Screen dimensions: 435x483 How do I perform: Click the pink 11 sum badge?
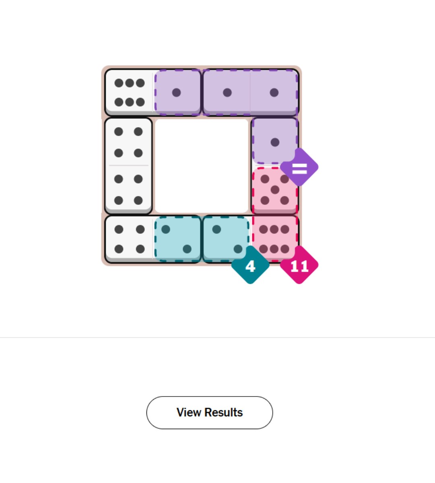coord(299,265)
